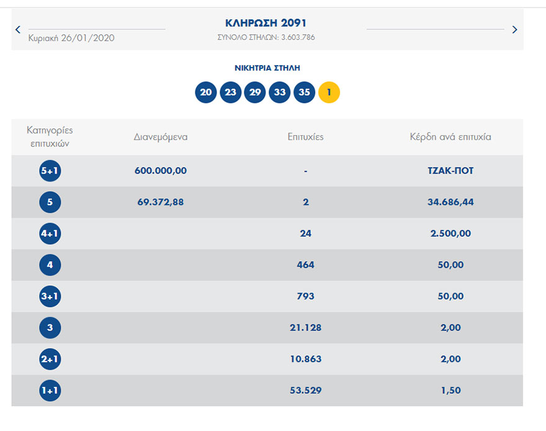Click the yellow Joker ball 1
The width and height of the screenshot is (546, 431).
tap(329, 92)
